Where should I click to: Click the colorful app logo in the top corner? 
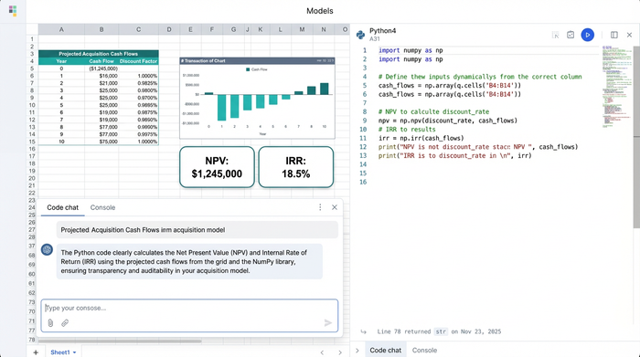[13, 11]
